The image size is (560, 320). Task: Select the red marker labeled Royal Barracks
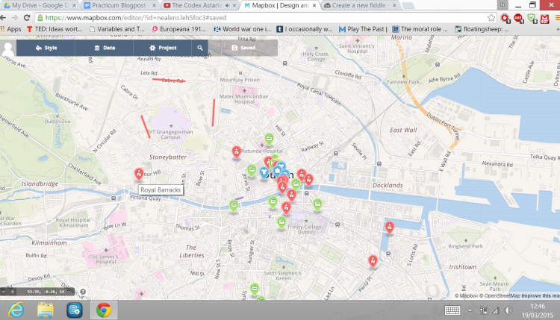coord(139,174)
